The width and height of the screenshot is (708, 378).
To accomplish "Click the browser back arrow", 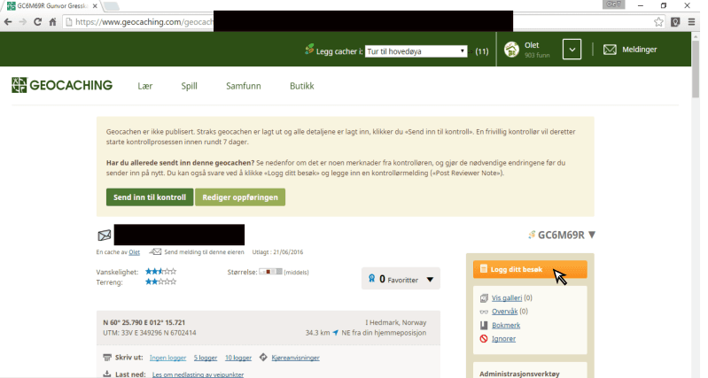I will tap(8, 21).
